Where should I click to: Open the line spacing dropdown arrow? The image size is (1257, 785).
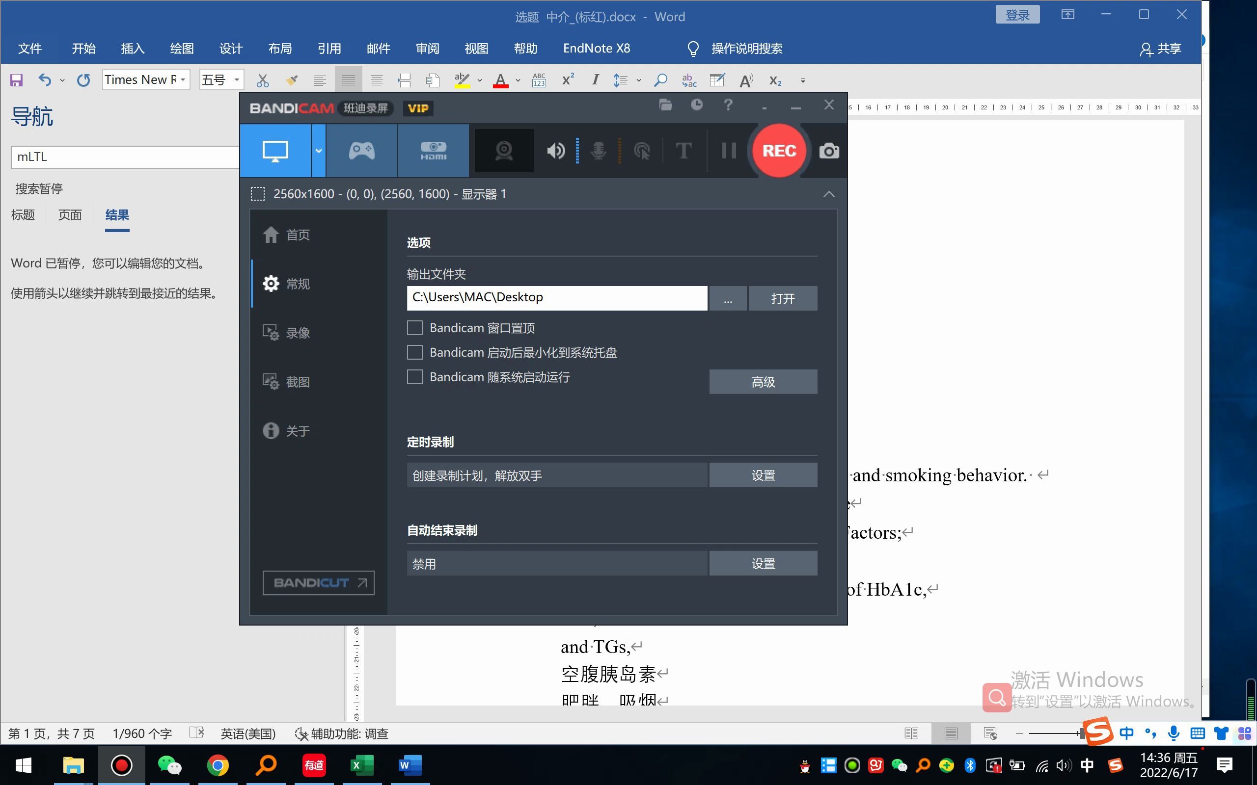[639, 80]
